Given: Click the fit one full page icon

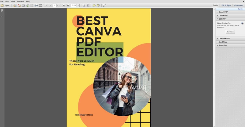Looking at the screenshot, I should click(88, 6).
